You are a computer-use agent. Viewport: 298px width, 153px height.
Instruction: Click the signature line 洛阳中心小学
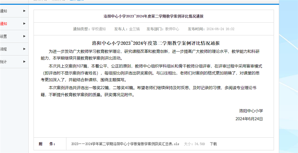[x=251, y=111]
